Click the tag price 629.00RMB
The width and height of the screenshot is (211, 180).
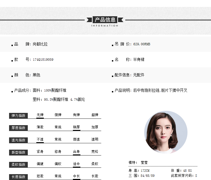[x=142, y=44]
